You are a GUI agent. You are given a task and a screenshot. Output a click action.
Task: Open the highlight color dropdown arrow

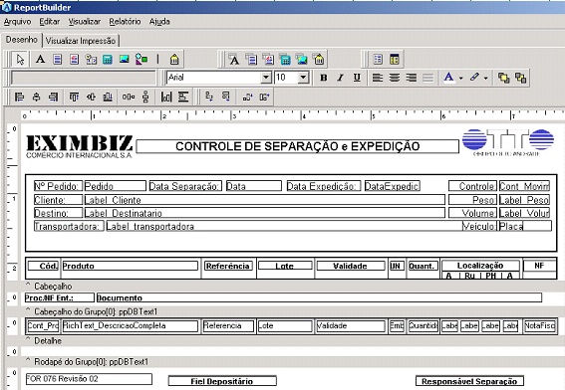click(485, 78)
